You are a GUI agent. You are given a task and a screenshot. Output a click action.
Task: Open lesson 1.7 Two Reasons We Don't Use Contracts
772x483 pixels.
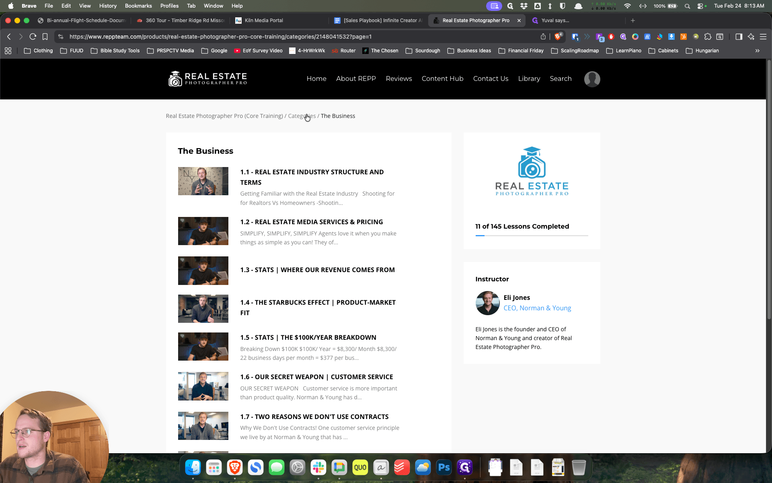coord(314,417)
